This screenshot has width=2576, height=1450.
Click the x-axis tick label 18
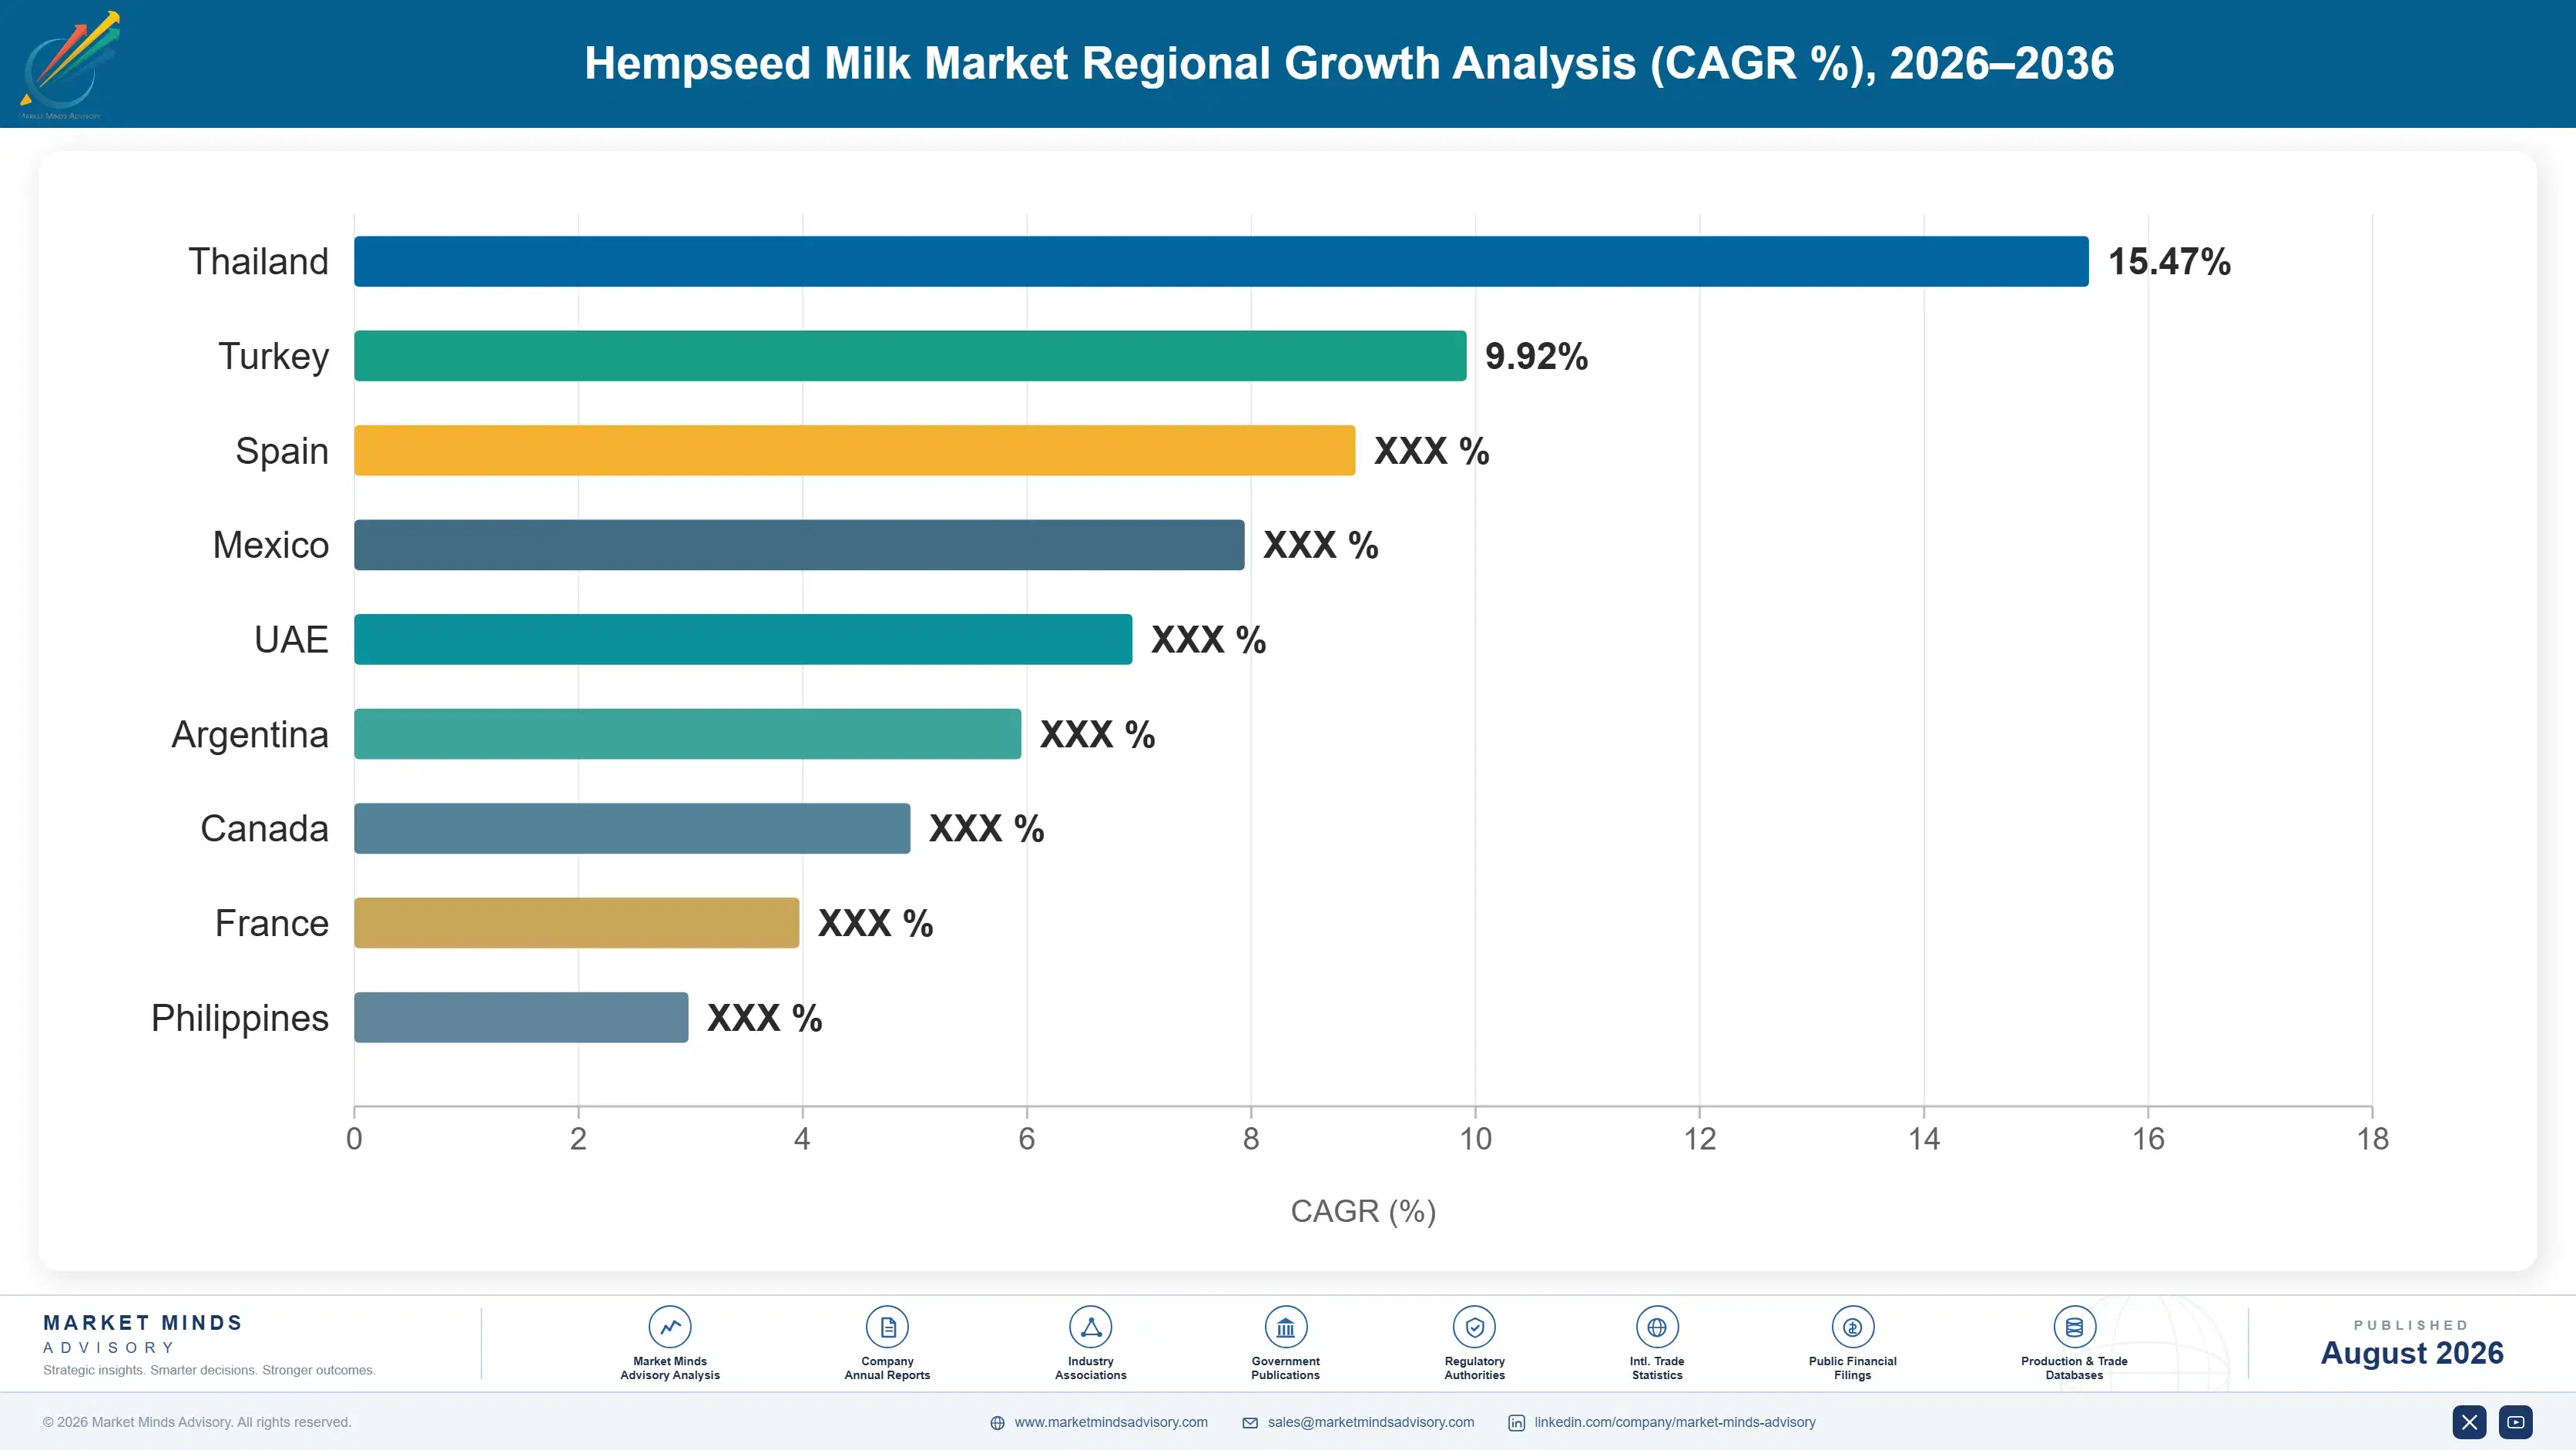click(2372, 1139)
